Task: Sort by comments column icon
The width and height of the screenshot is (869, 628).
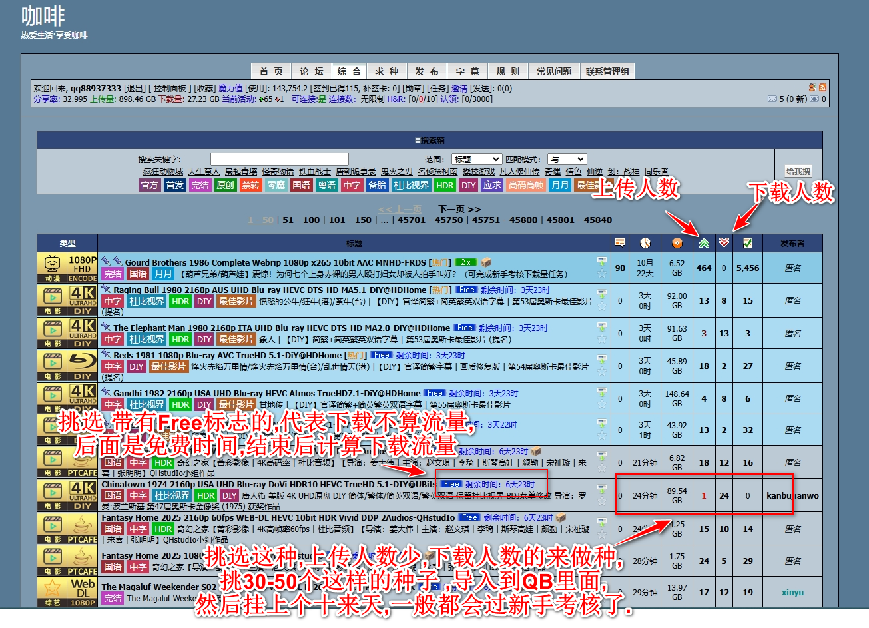Action: (620, 243)
